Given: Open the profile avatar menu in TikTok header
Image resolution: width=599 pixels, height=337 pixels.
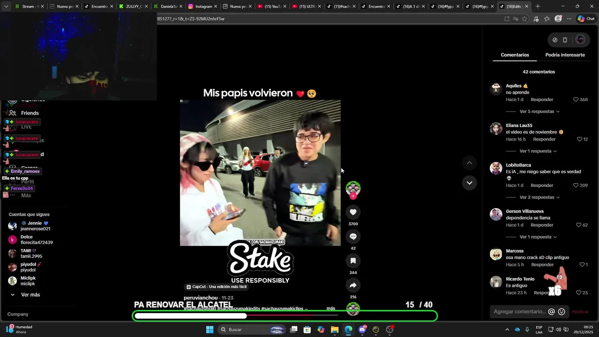Looking at the screenshot, I should (580, 40).
